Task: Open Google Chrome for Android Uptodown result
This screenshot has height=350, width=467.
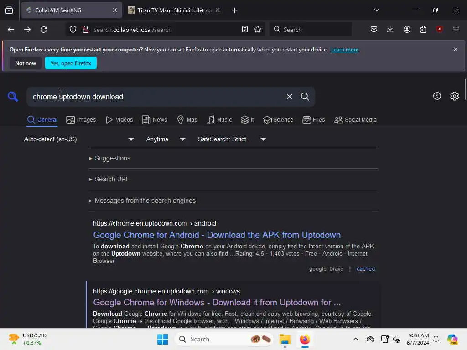Action: tap(217, 235)
